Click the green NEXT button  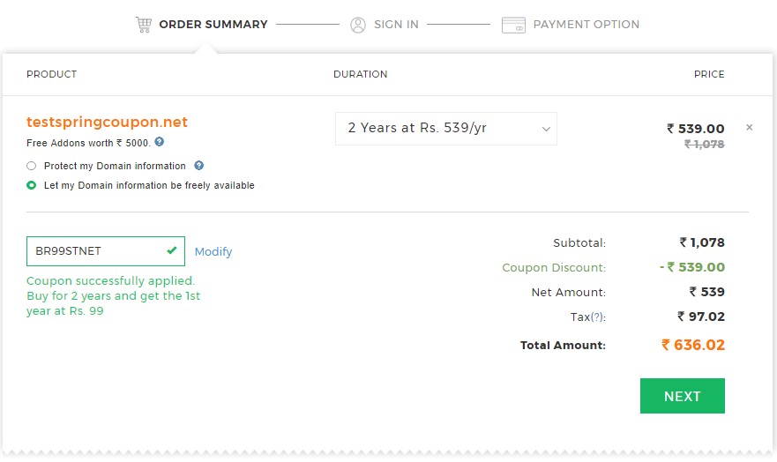(683, 396)
